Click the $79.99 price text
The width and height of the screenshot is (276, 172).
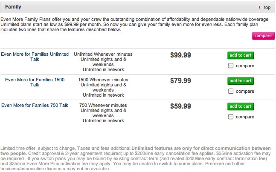tap(180, 81)
